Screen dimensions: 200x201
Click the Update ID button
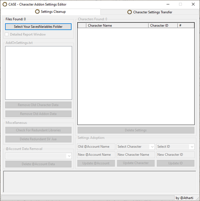[175, 163]
